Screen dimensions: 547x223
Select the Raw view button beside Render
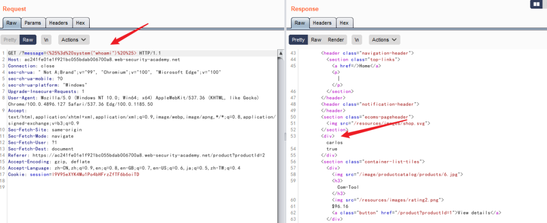316,40
